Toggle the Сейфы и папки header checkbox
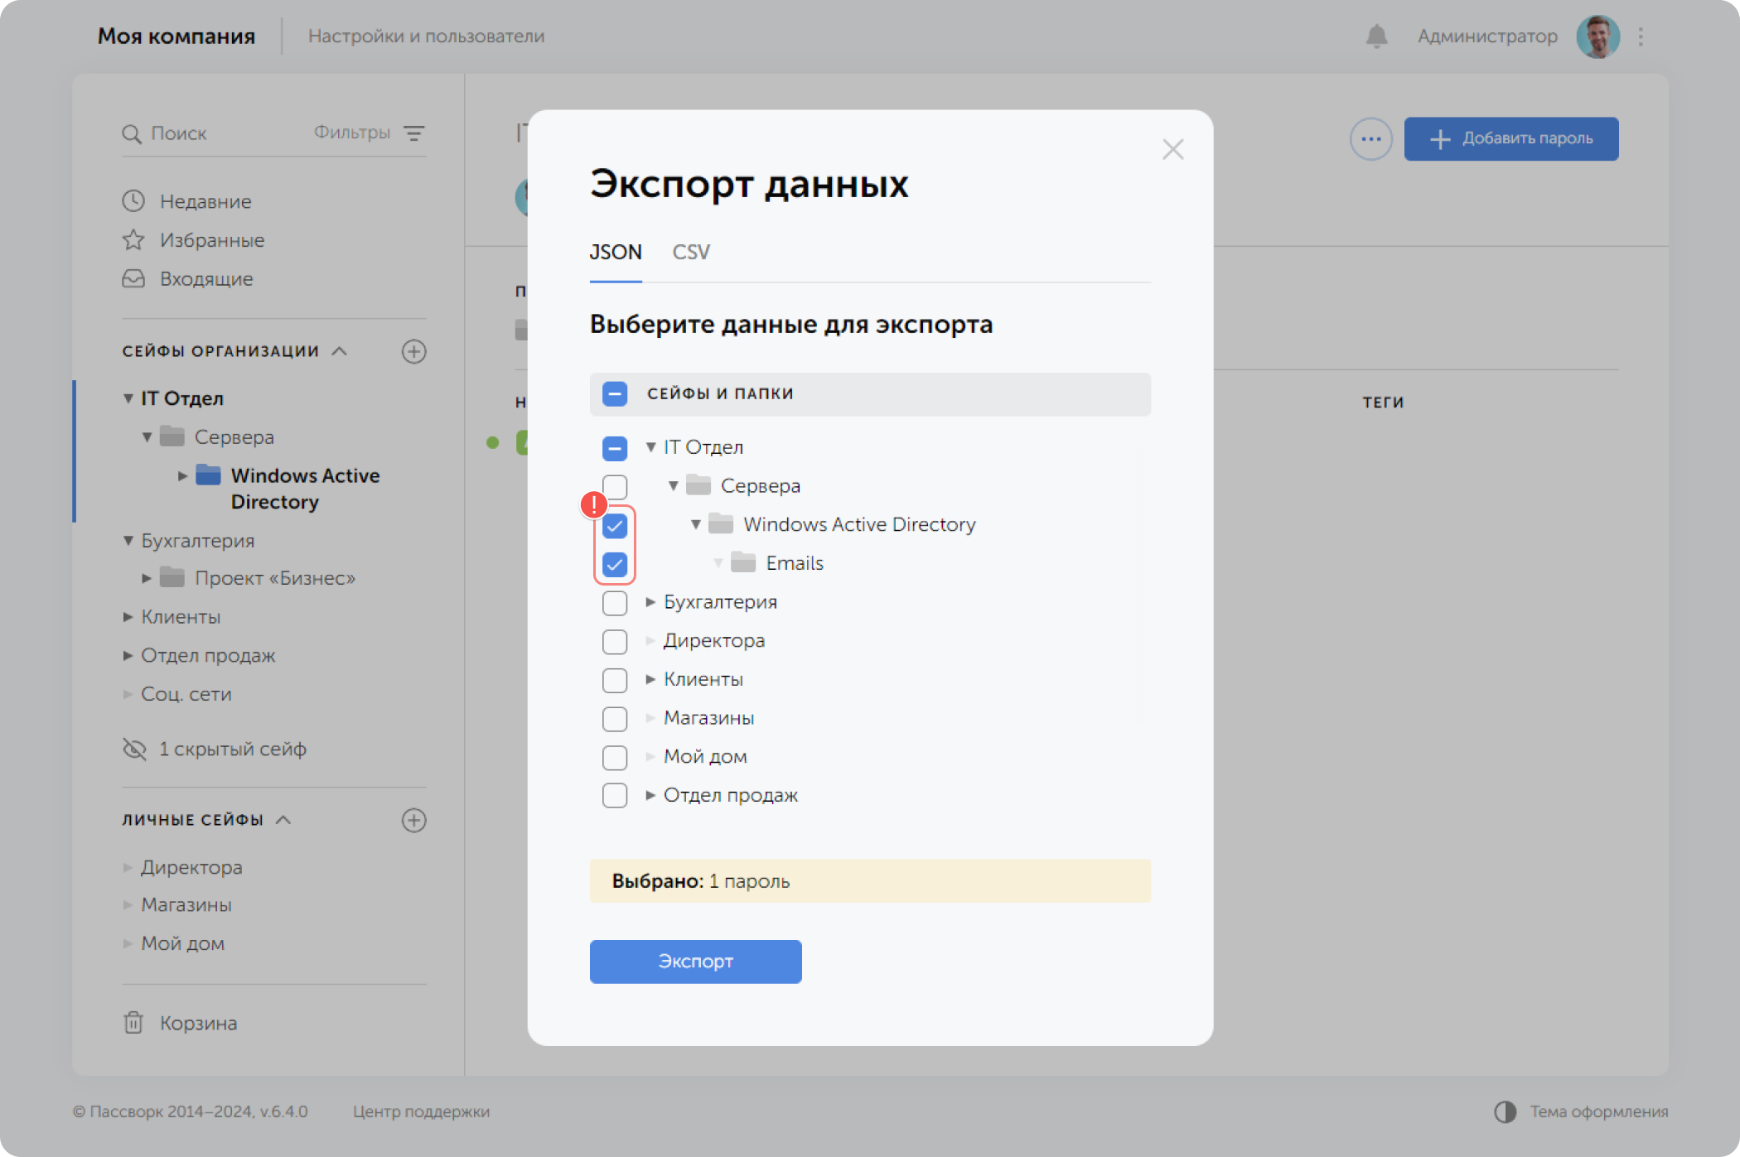Screen dimensions: 1740x1157 coord(615,394)
